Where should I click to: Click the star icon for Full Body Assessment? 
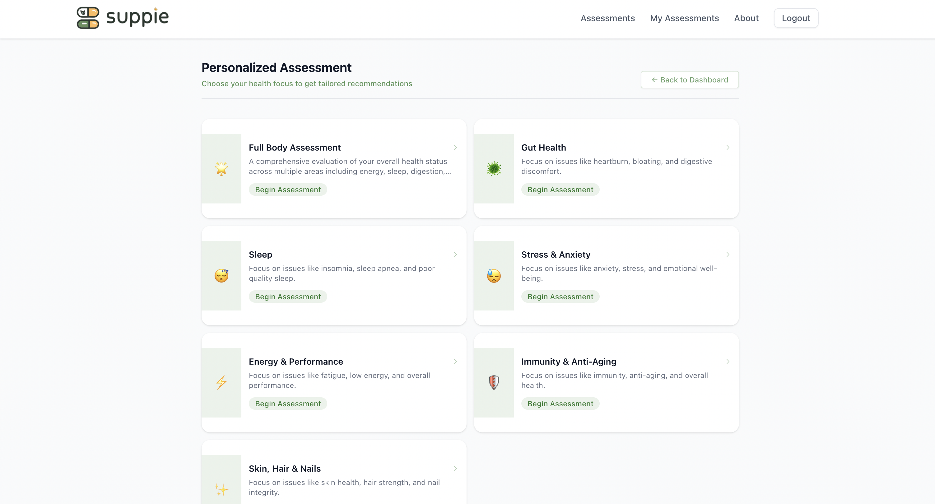click(221, 169)
